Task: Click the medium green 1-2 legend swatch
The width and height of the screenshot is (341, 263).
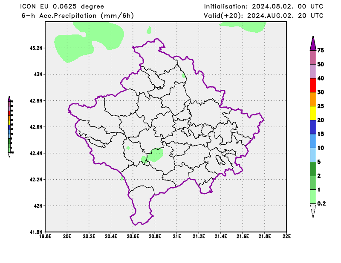Action: pyautogui.click(x=313, y=183)
